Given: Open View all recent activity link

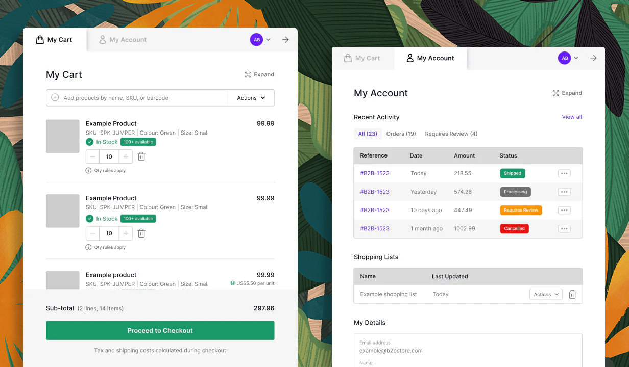Looking at the screenshot, I should click(572, 117).
